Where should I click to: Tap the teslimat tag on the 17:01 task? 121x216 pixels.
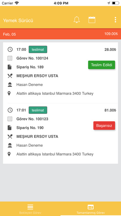coord(38,110)
